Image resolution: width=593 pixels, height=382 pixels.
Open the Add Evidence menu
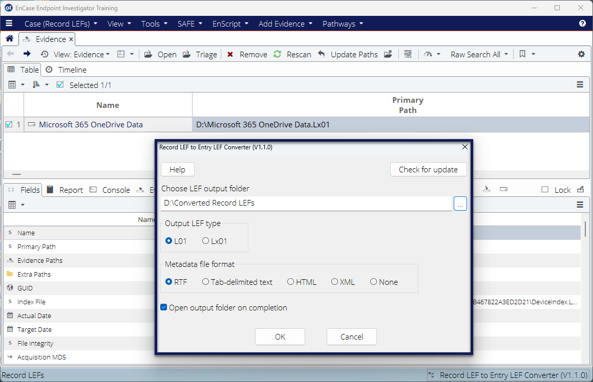point(286,24)
